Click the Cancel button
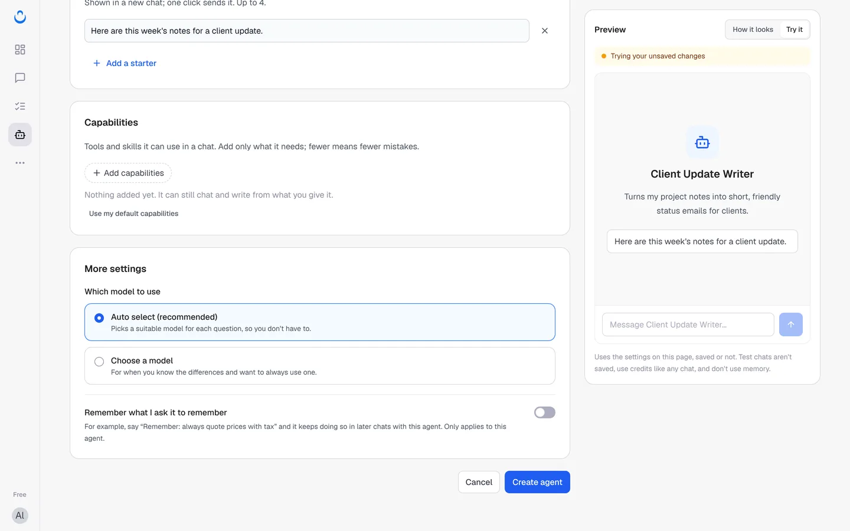 [x=479, y=482]
